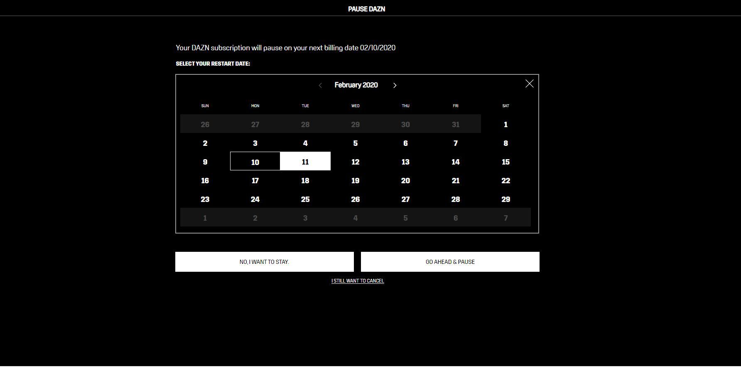Click the No, I Want To Stay button
The height and width of the screenshot is (369, 741).
[265, 262]
